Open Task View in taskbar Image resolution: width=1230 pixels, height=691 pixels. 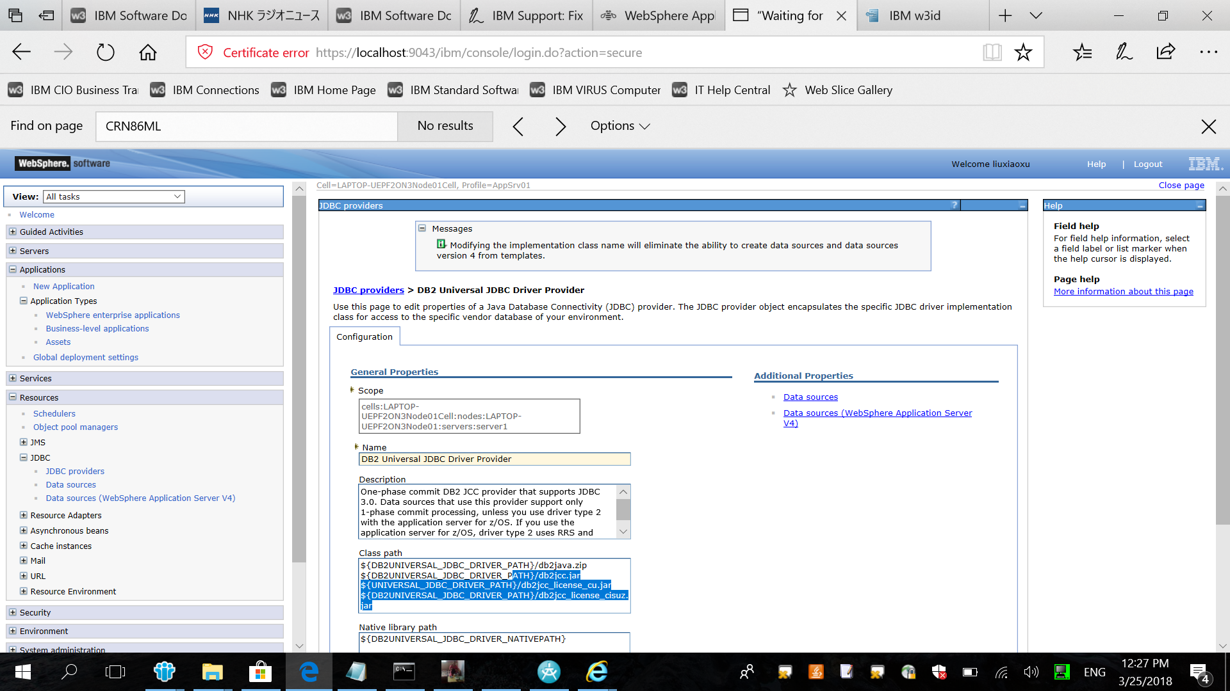pyautogui.click(x=115, y=672)
